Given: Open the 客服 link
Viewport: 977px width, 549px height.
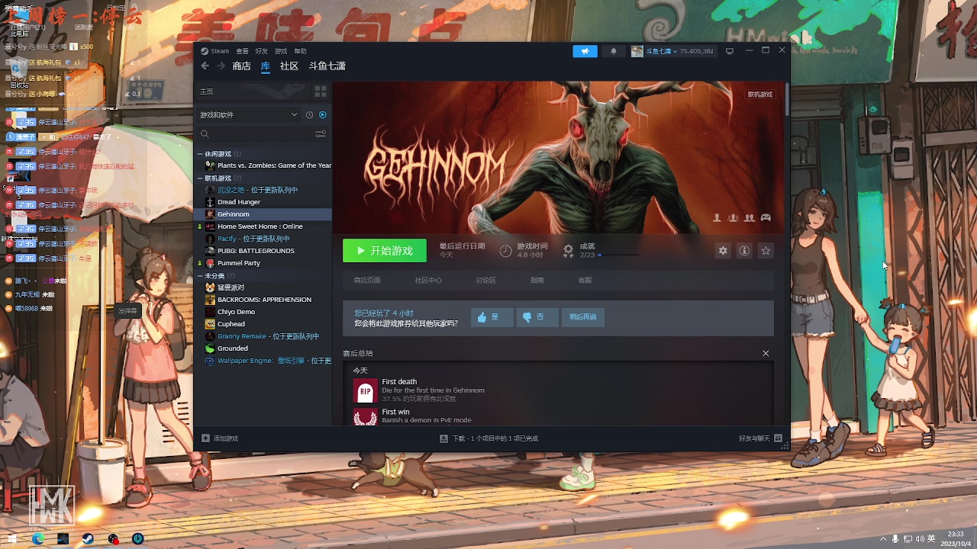Looking at the screenshot, I should click(585, 281).
